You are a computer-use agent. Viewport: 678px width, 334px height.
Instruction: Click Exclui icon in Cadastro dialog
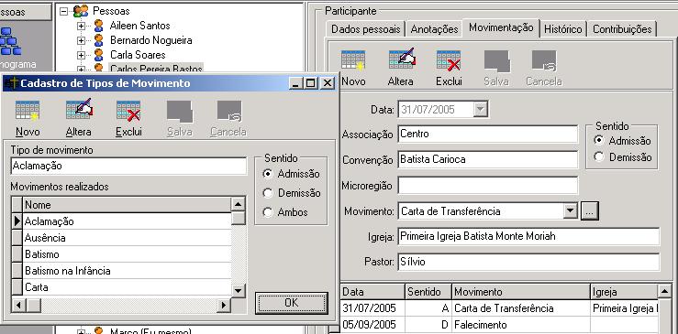[128, 111]
